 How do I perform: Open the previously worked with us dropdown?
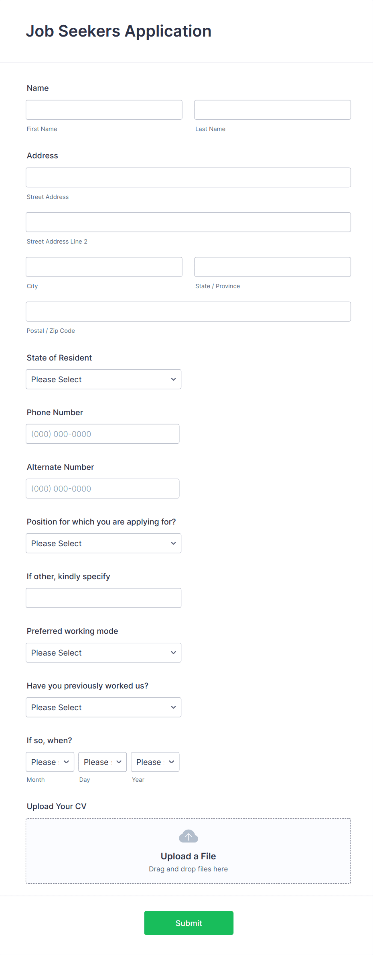point(103,707)
